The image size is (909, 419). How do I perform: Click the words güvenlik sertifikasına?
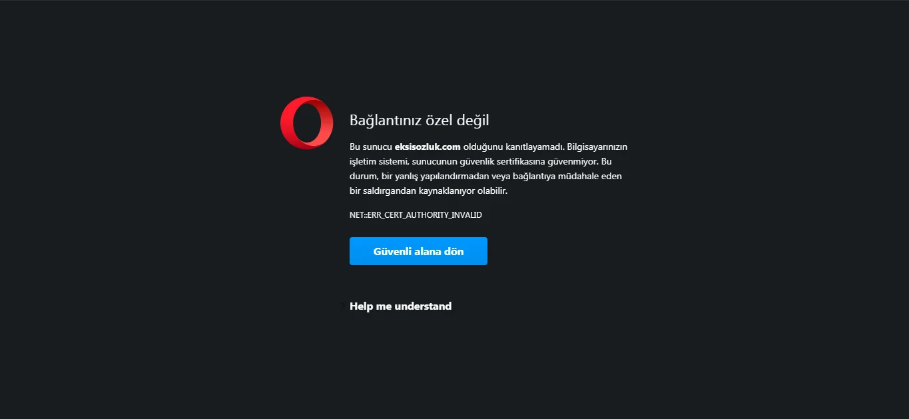tap(504, 161)
